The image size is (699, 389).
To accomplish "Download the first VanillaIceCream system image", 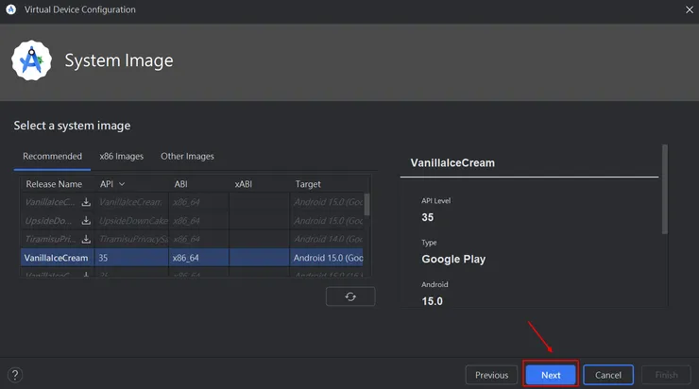I will pyautogui.click(x=86, y=202).
